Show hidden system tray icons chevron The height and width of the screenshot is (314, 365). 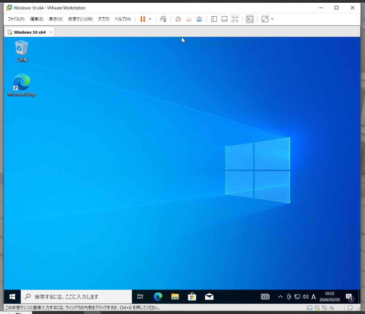click(281, 297)
